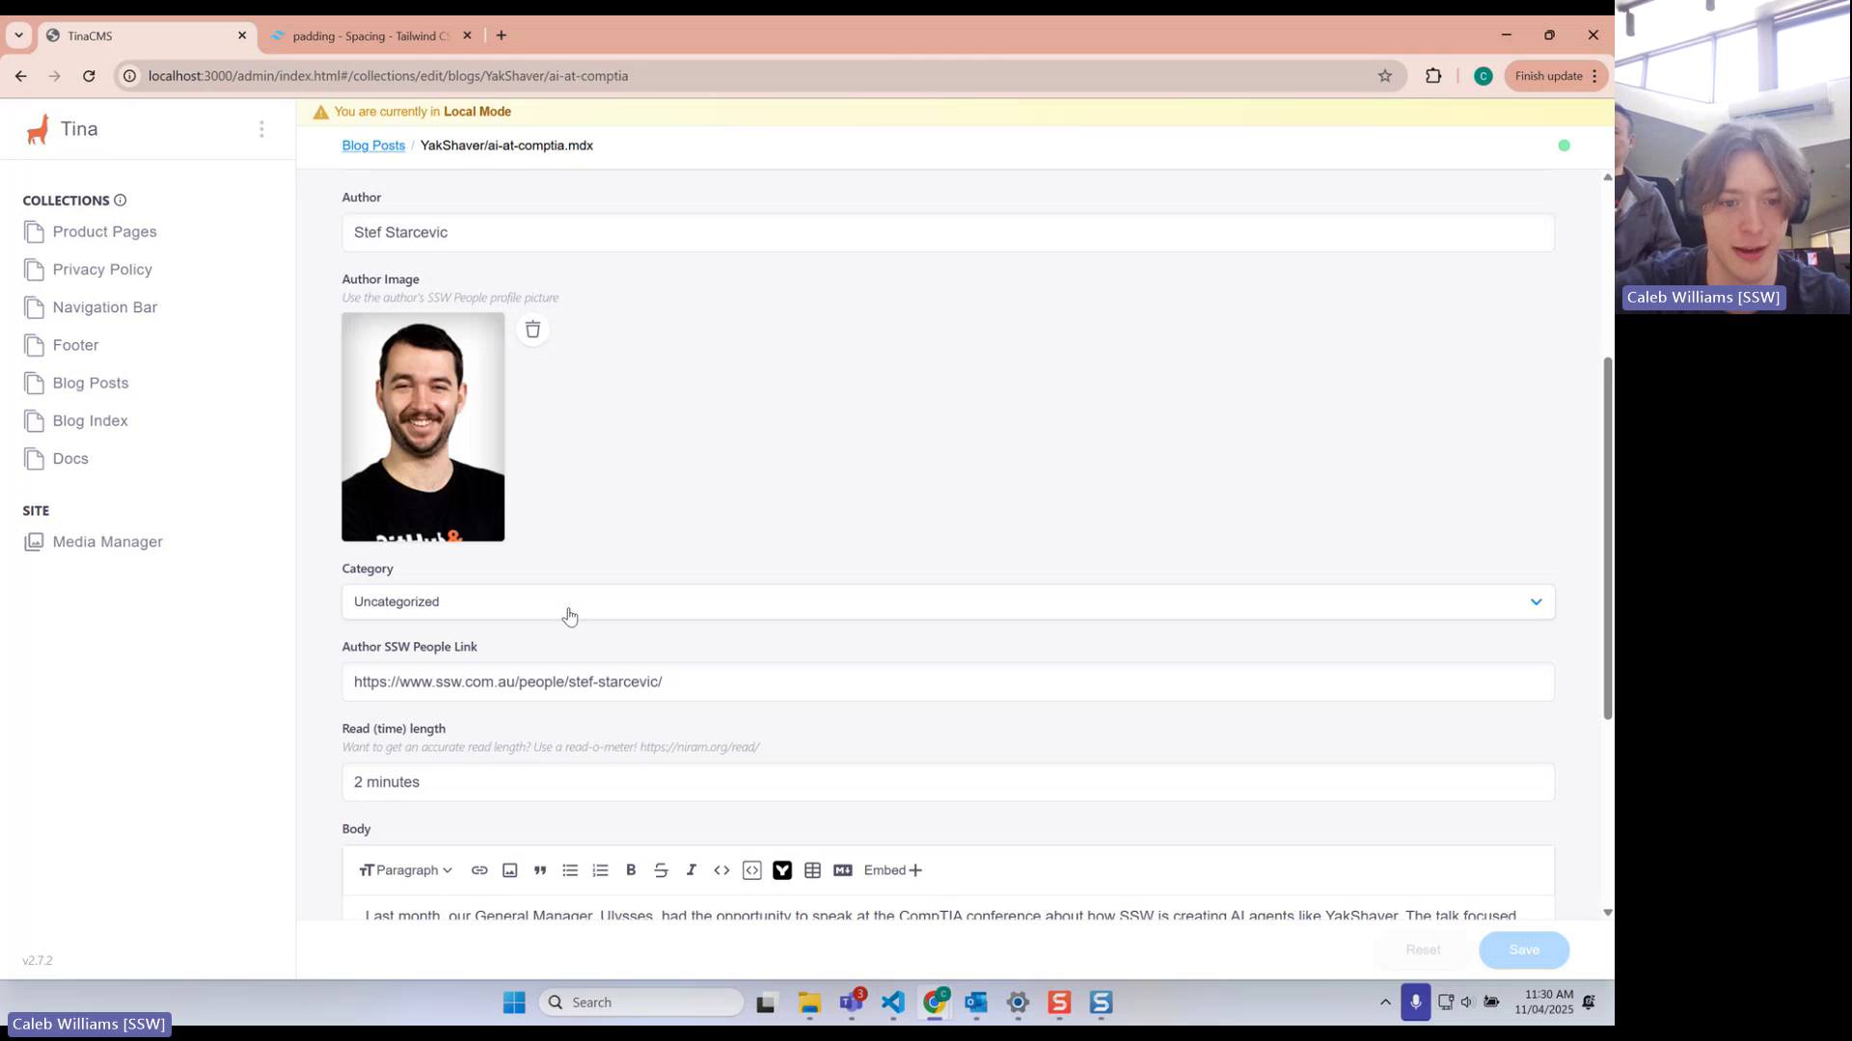Image resolution: width=1852 pixels, height=1041 pixels.
Task: Click the Read time length field
Action: point(948,782)
